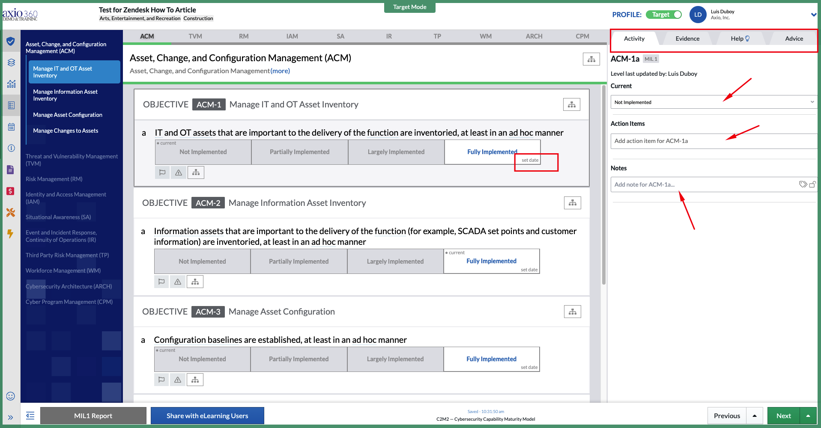Expand the user menu chevron near Luis Duboy
The width and height of the screenshot is (821, 428).
[x=813, y=14]
